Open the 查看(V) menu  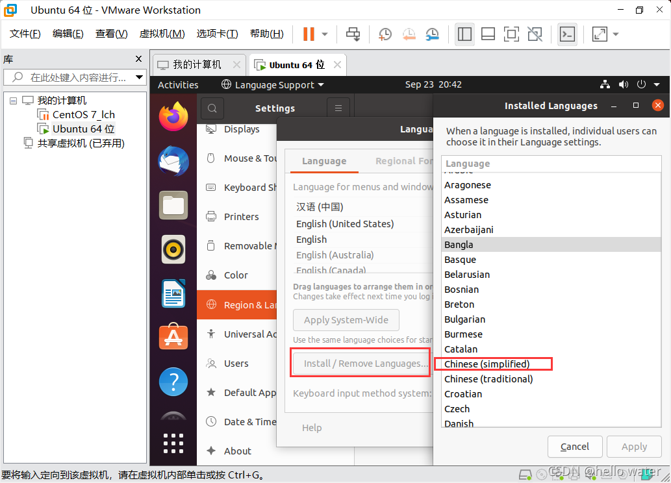tap(111, 34)
